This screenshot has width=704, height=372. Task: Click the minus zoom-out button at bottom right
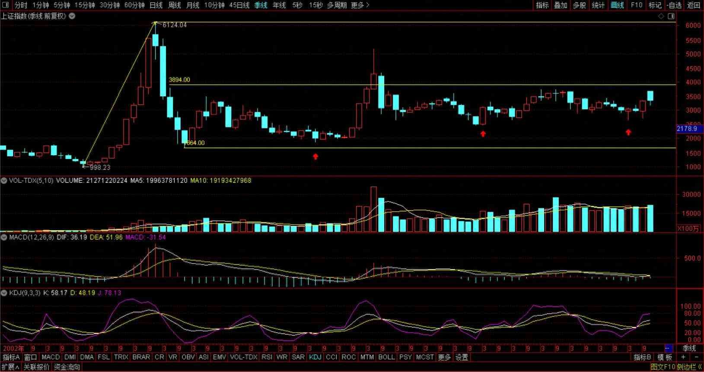[696, 357]
